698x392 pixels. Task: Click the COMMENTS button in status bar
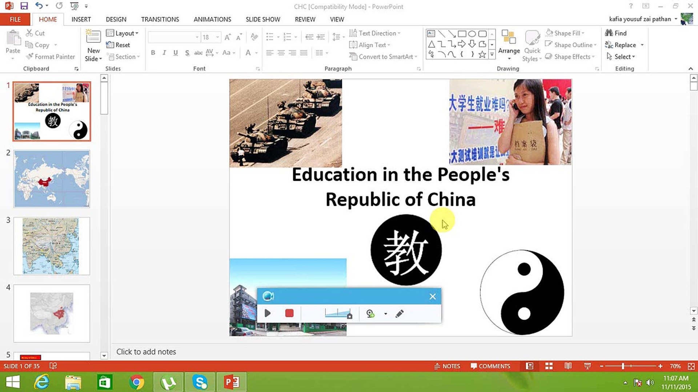[490, 366]
